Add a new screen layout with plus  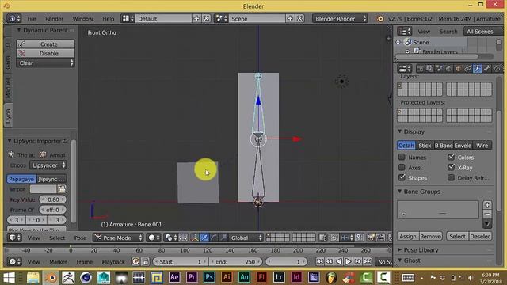[196, 19]
